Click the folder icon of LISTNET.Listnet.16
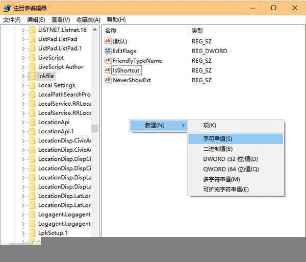Screen dimensions: 306x262 coord(32,30)
